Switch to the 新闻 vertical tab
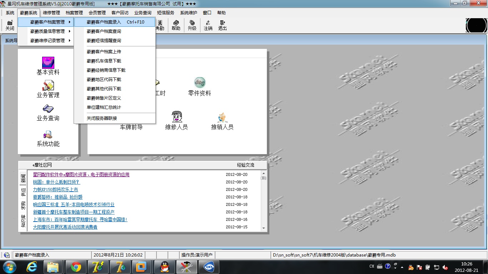 (x=23, y=178)
